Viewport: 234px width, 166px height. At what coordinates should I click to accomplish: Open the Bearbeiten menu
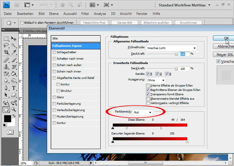tap(25, 14)
